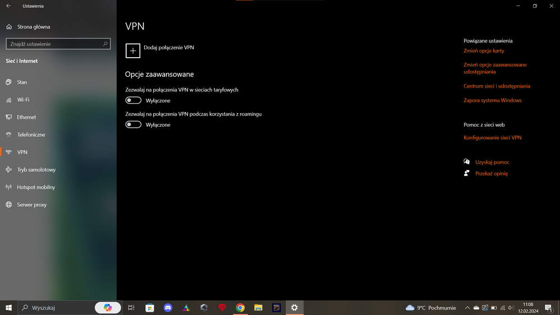Open the colorful triangle app on taskbar
This screenshot has height=315, width=560.
point(186,308)
